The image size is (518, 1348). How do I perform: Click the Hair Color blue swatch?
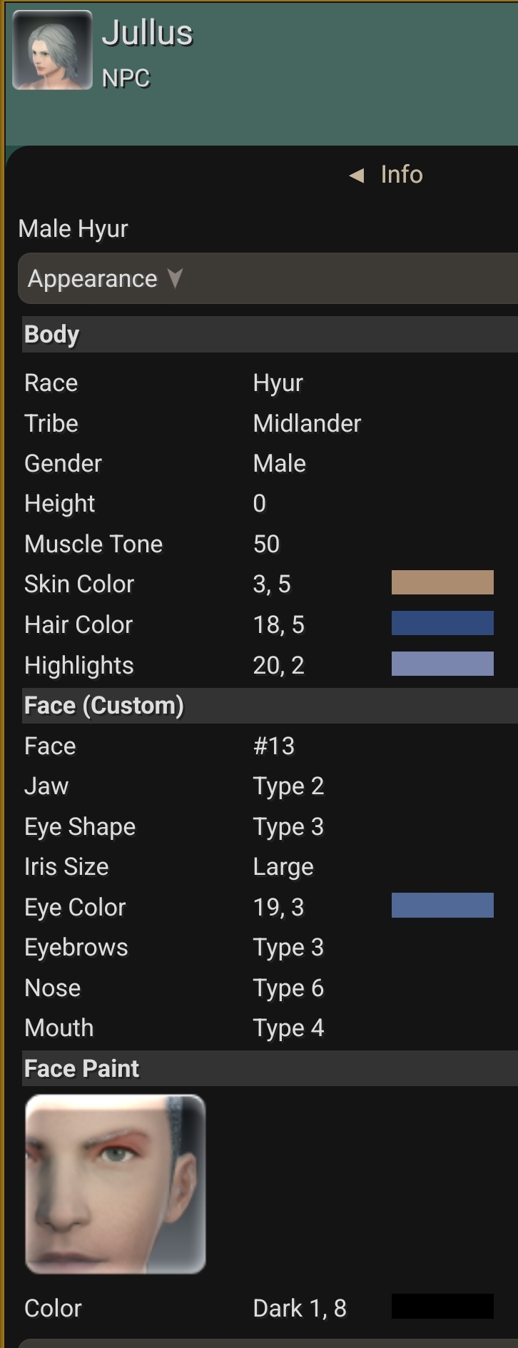442,623
